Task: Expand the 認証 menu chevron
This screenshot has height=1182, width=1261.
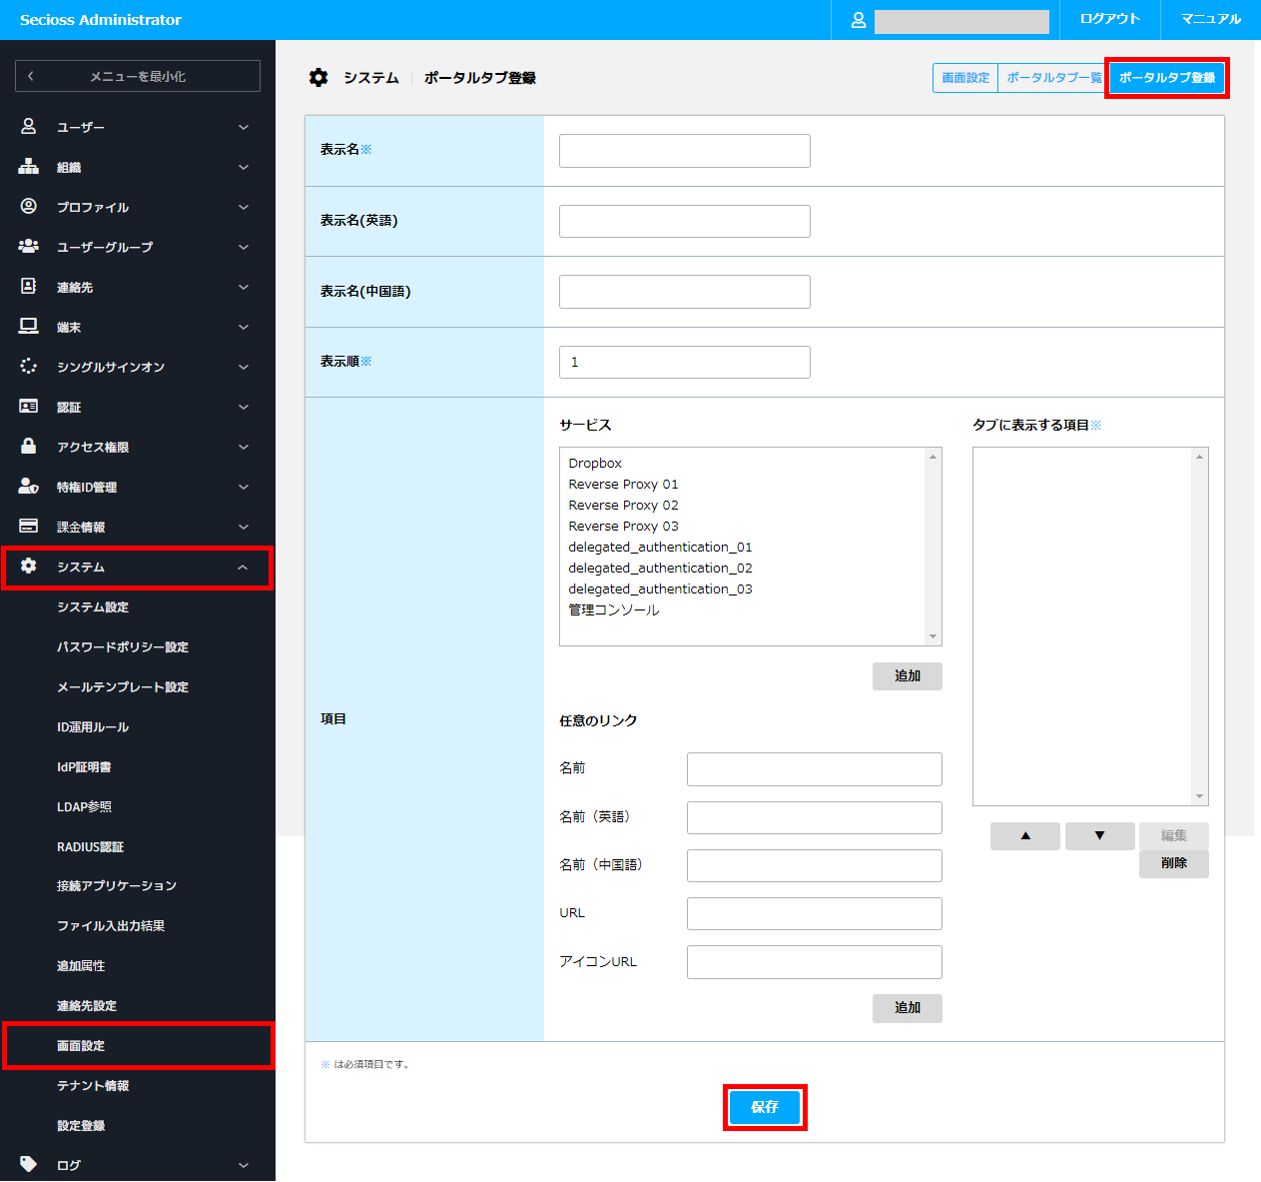Action: pyautogui.click(x=244, y=407)
